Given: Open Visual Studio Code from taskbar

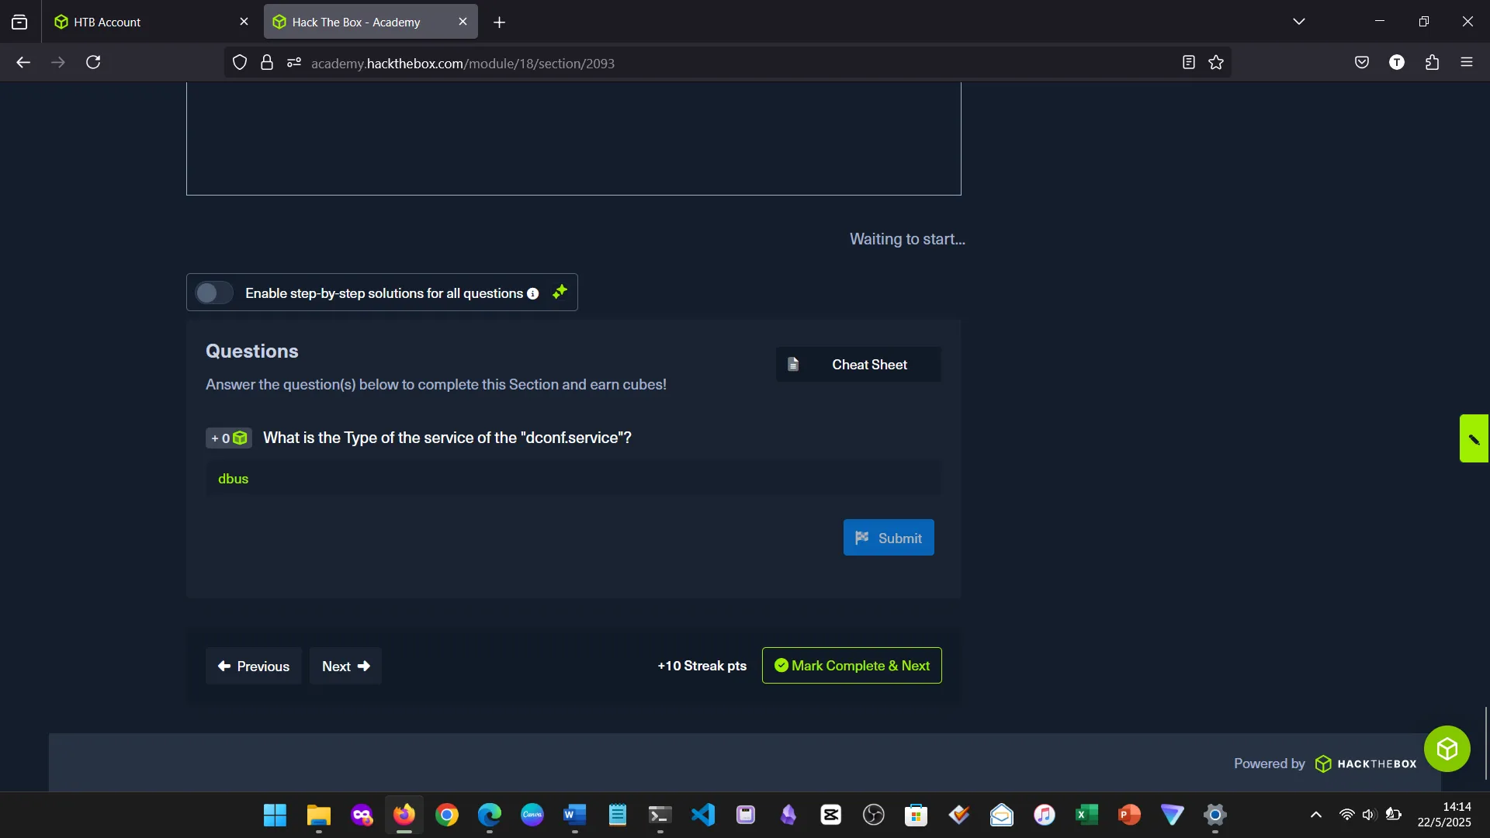Looking at the screenshot, I should (x=702, y=815).
